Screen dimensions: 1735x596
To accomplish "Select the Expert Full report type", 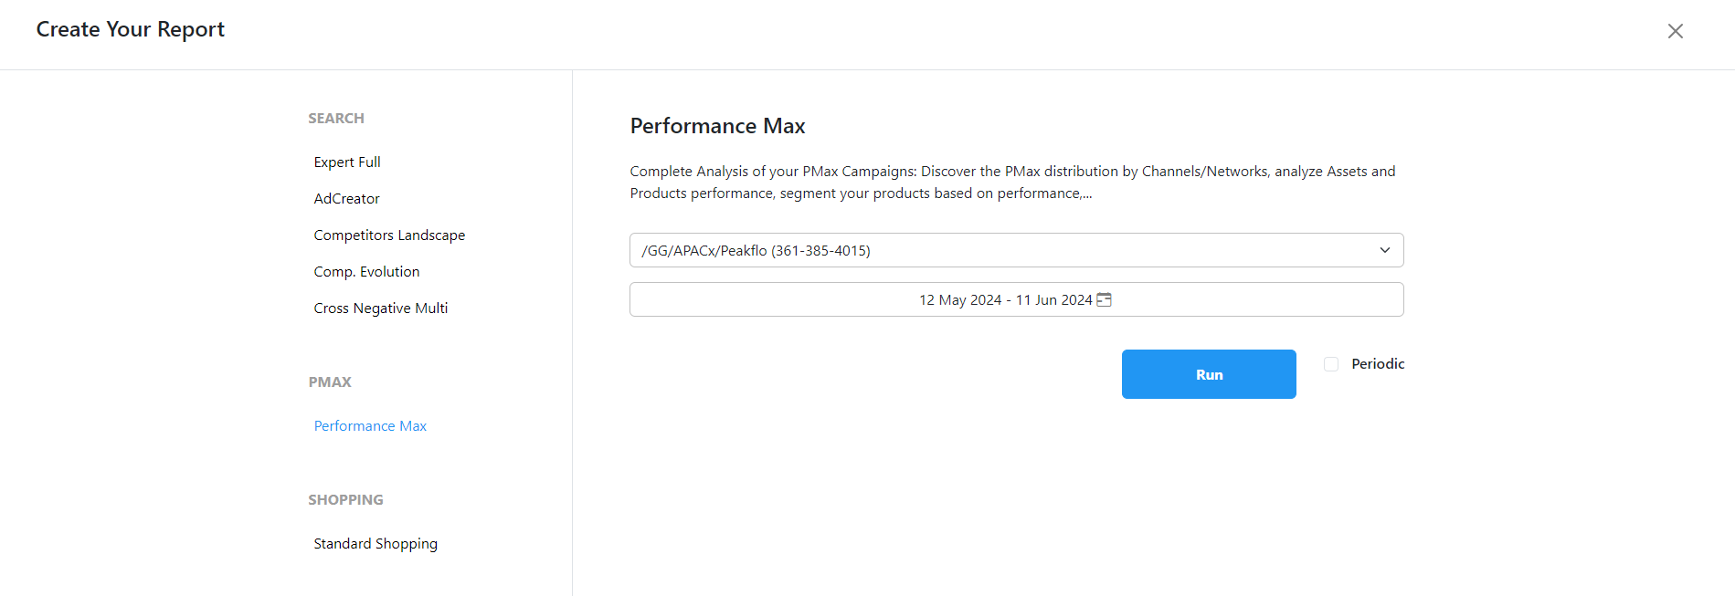I will click(x=347, y=162).
